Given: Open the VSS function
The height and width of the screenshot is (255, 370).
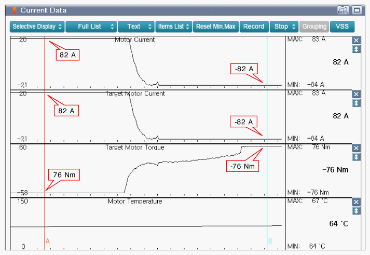Looking at the screenshot, I should (342, 26).
